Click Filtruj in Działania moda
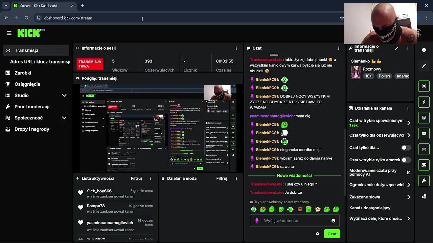 (x=222, y=179)
